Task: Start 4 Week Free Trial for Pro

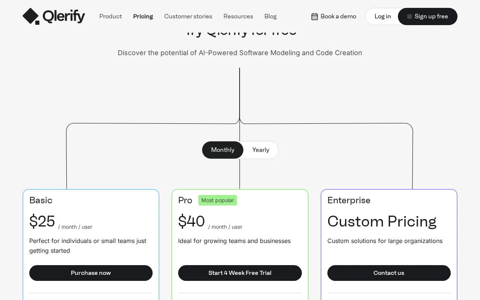Action: pos(240,273)
